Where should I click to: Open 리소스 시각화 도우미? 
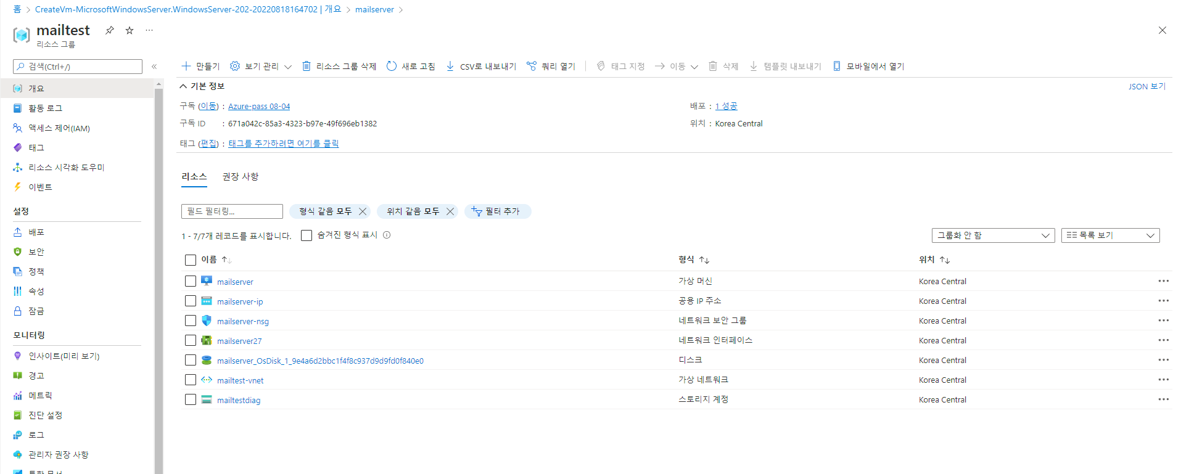(x=77, y=167)
